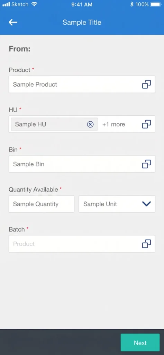The width and height of the screenshot is (164, 355).
Task: Remove the Sample HU token
Action: point(90,124)
